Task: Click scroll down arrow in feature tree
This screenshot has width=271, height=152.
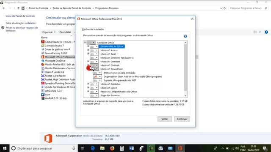Action: [x=185, y=96]
